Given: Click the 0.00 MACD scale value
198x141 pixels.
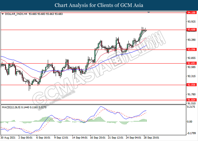Looking at the screenshot, I should coord(190,122).
